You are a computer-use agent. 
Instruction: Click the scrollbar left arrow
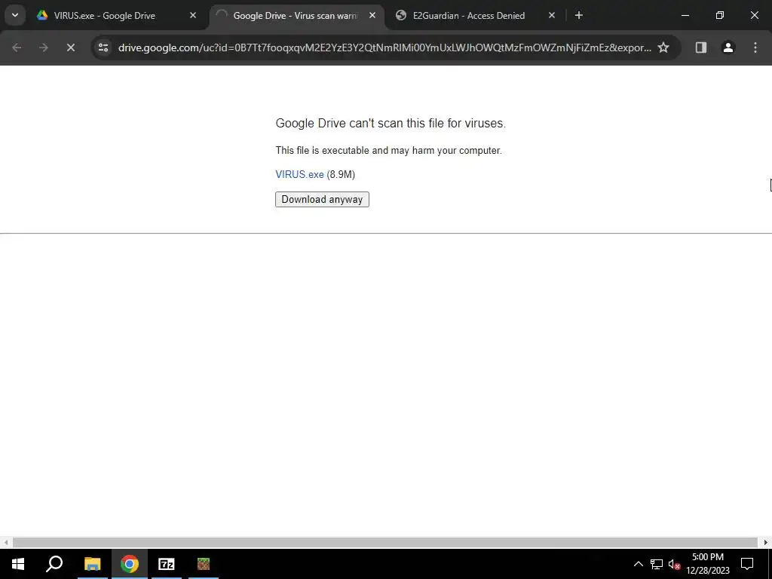point(5,543)
